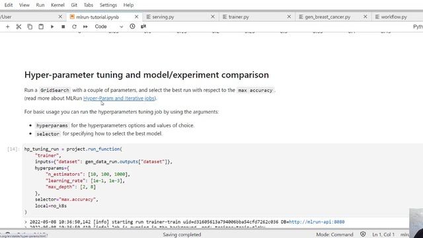Close the trainer.py tab

[289, 17]
